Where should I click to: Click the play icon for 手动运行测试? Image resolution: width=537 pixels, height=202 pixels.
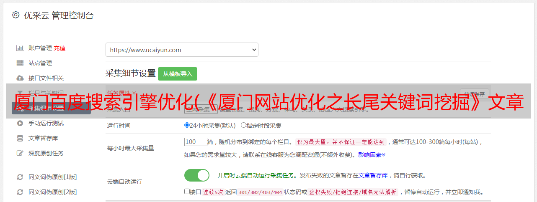pyautogui.click(x=20, y=123)
